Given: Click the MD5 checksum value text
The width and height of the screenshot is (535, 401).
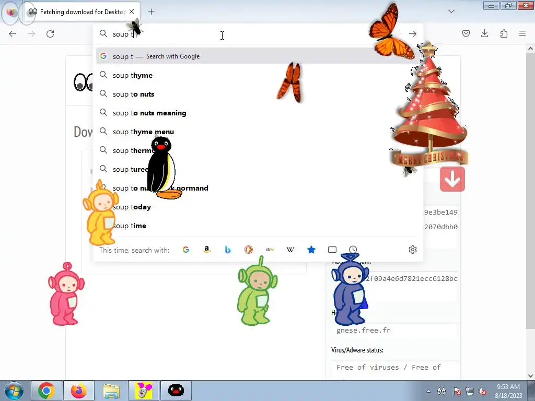Looking at the screenshot, I should 411,279.
